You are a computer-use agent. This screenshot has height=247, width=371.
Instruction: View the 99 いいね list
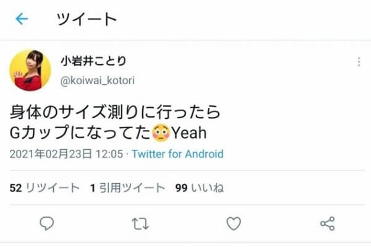tap(200, 188)
